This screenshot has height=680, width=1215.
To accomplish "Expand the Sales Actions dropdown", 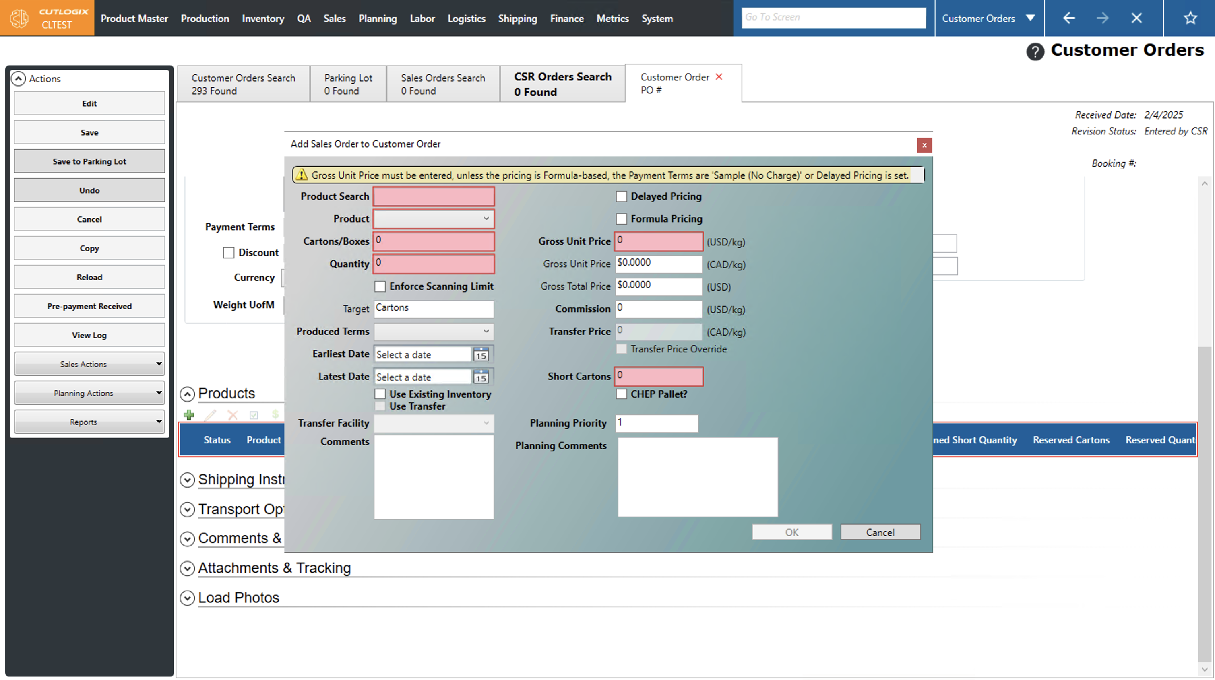I will [x=89, y=364].
